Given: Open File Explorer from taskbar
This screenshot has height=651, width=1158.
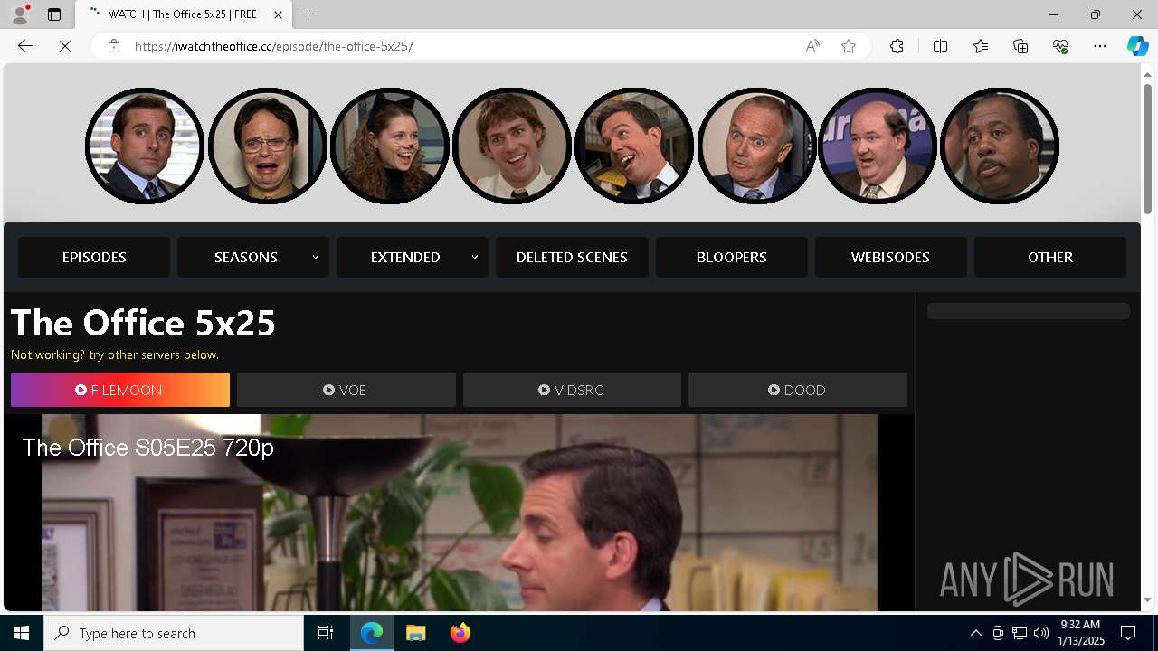Looking at the screenshot, I should (415, 633).
